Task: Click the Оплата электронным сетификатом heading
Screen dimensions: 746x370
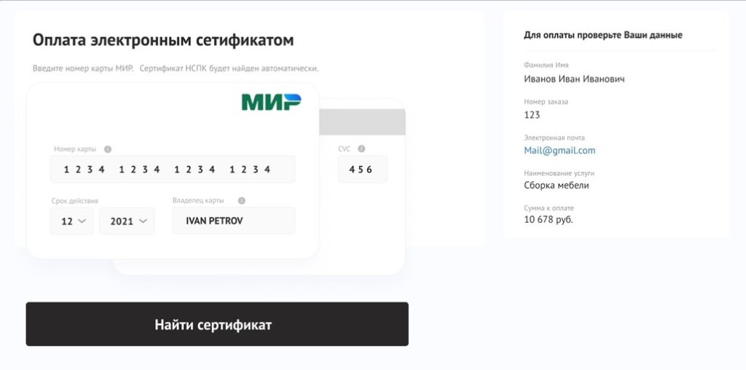Action: 163,40
